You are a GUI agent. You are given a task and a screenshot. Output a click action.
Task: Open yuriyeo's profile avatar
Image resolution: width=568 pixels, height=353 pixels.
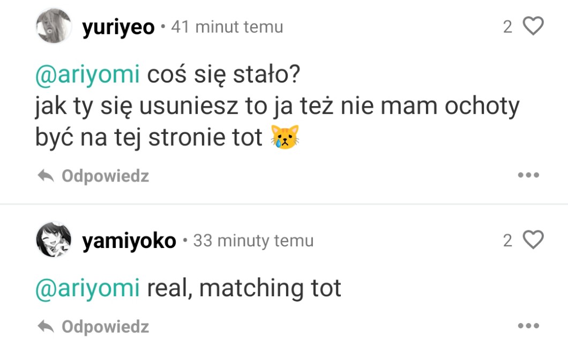pyautogui.click(x=53, y=26)
